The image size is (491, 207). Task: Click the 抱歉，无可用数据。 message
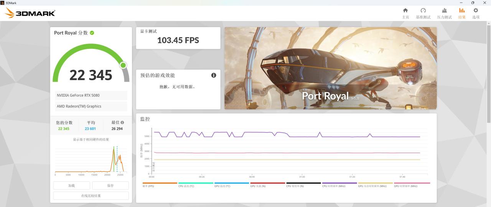tap(178, 87)
